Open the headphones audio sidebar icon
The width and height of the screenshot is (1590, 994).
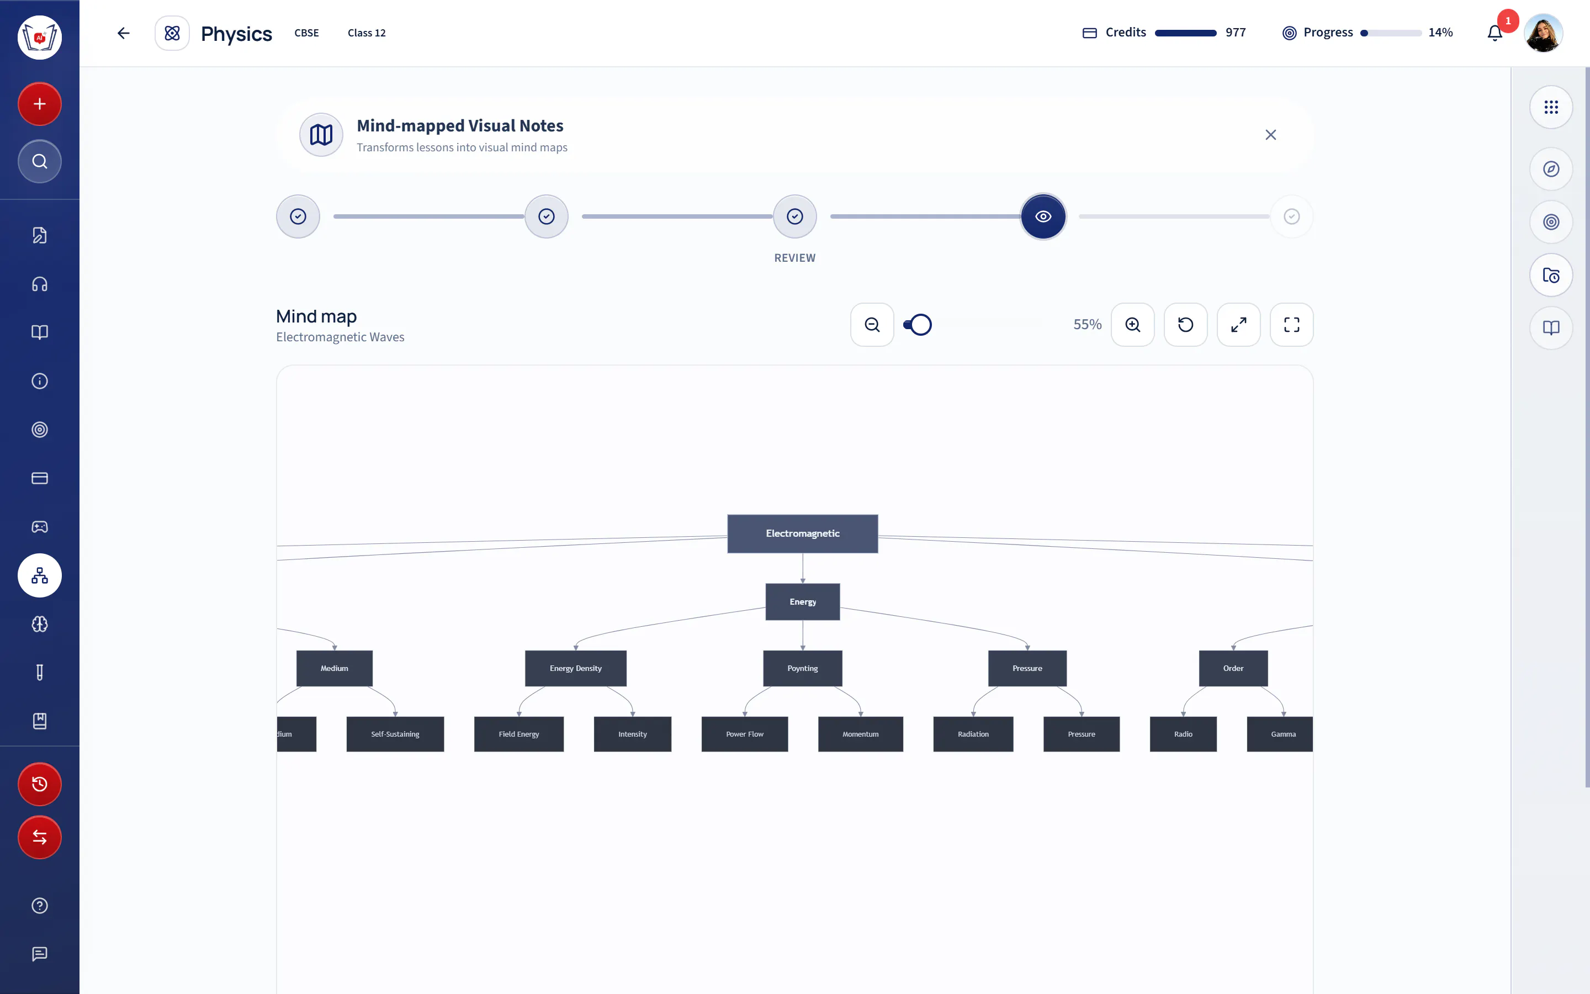[x=39, y=284]
